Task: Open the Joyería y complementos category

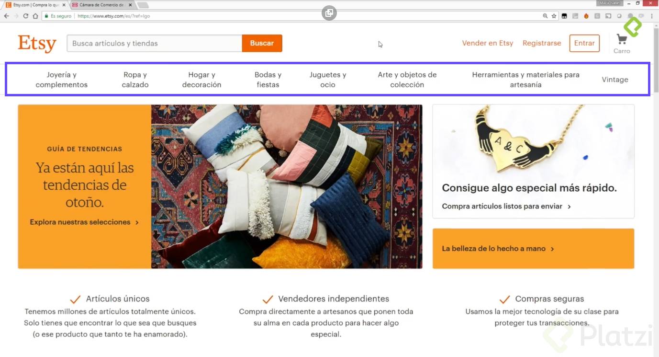Action: [x=62, y=80]
